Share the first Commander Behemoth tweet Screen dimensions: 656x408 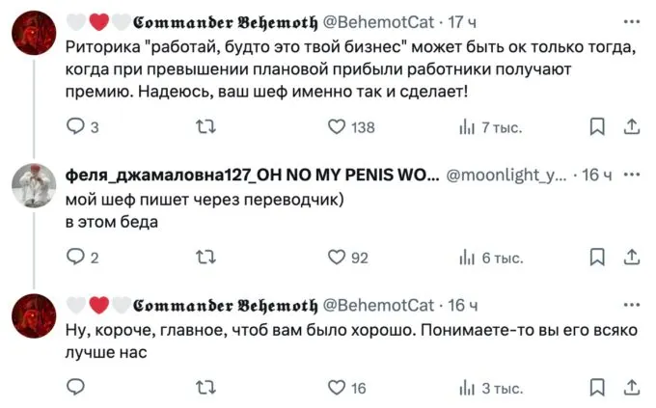tap(633, 126)
